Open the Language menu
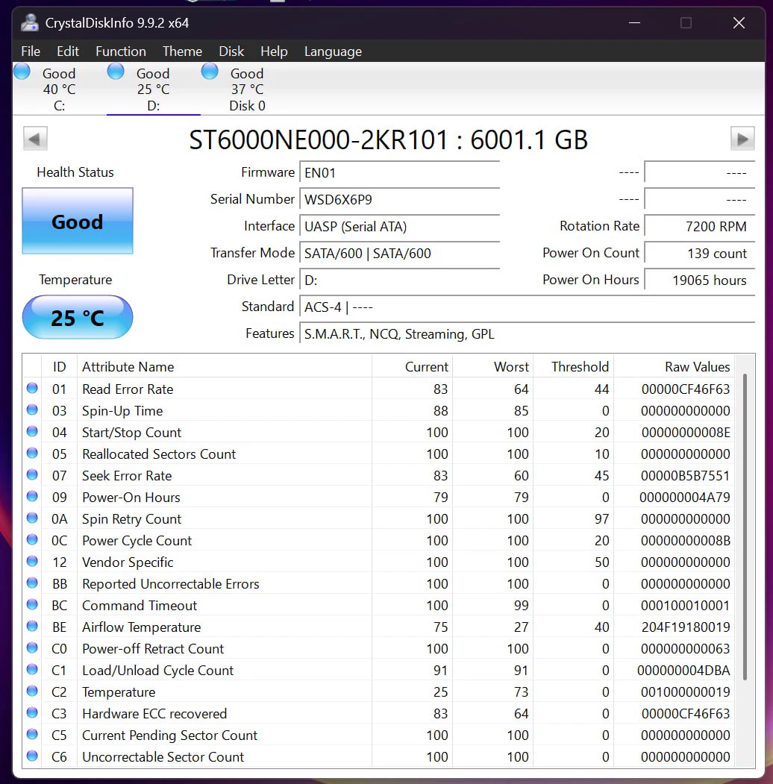773x784 pixels. [x=333, y=51]
